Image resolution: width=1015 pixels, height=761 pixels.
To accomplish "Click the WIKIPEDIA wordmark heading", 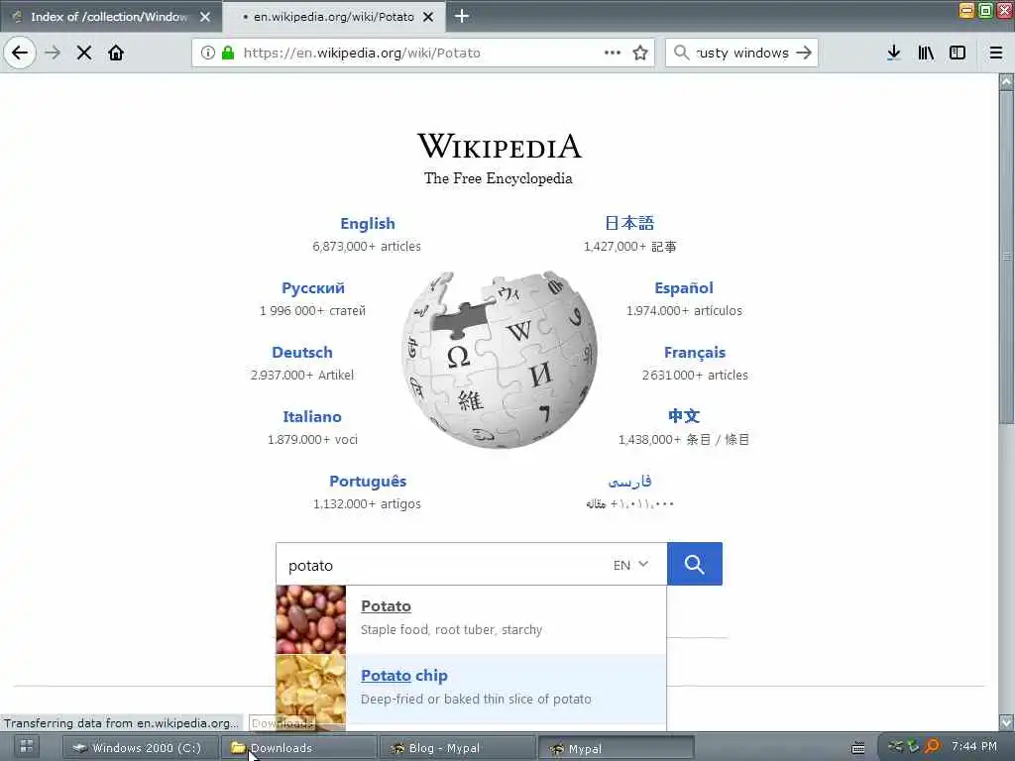I will click(500, 146).
